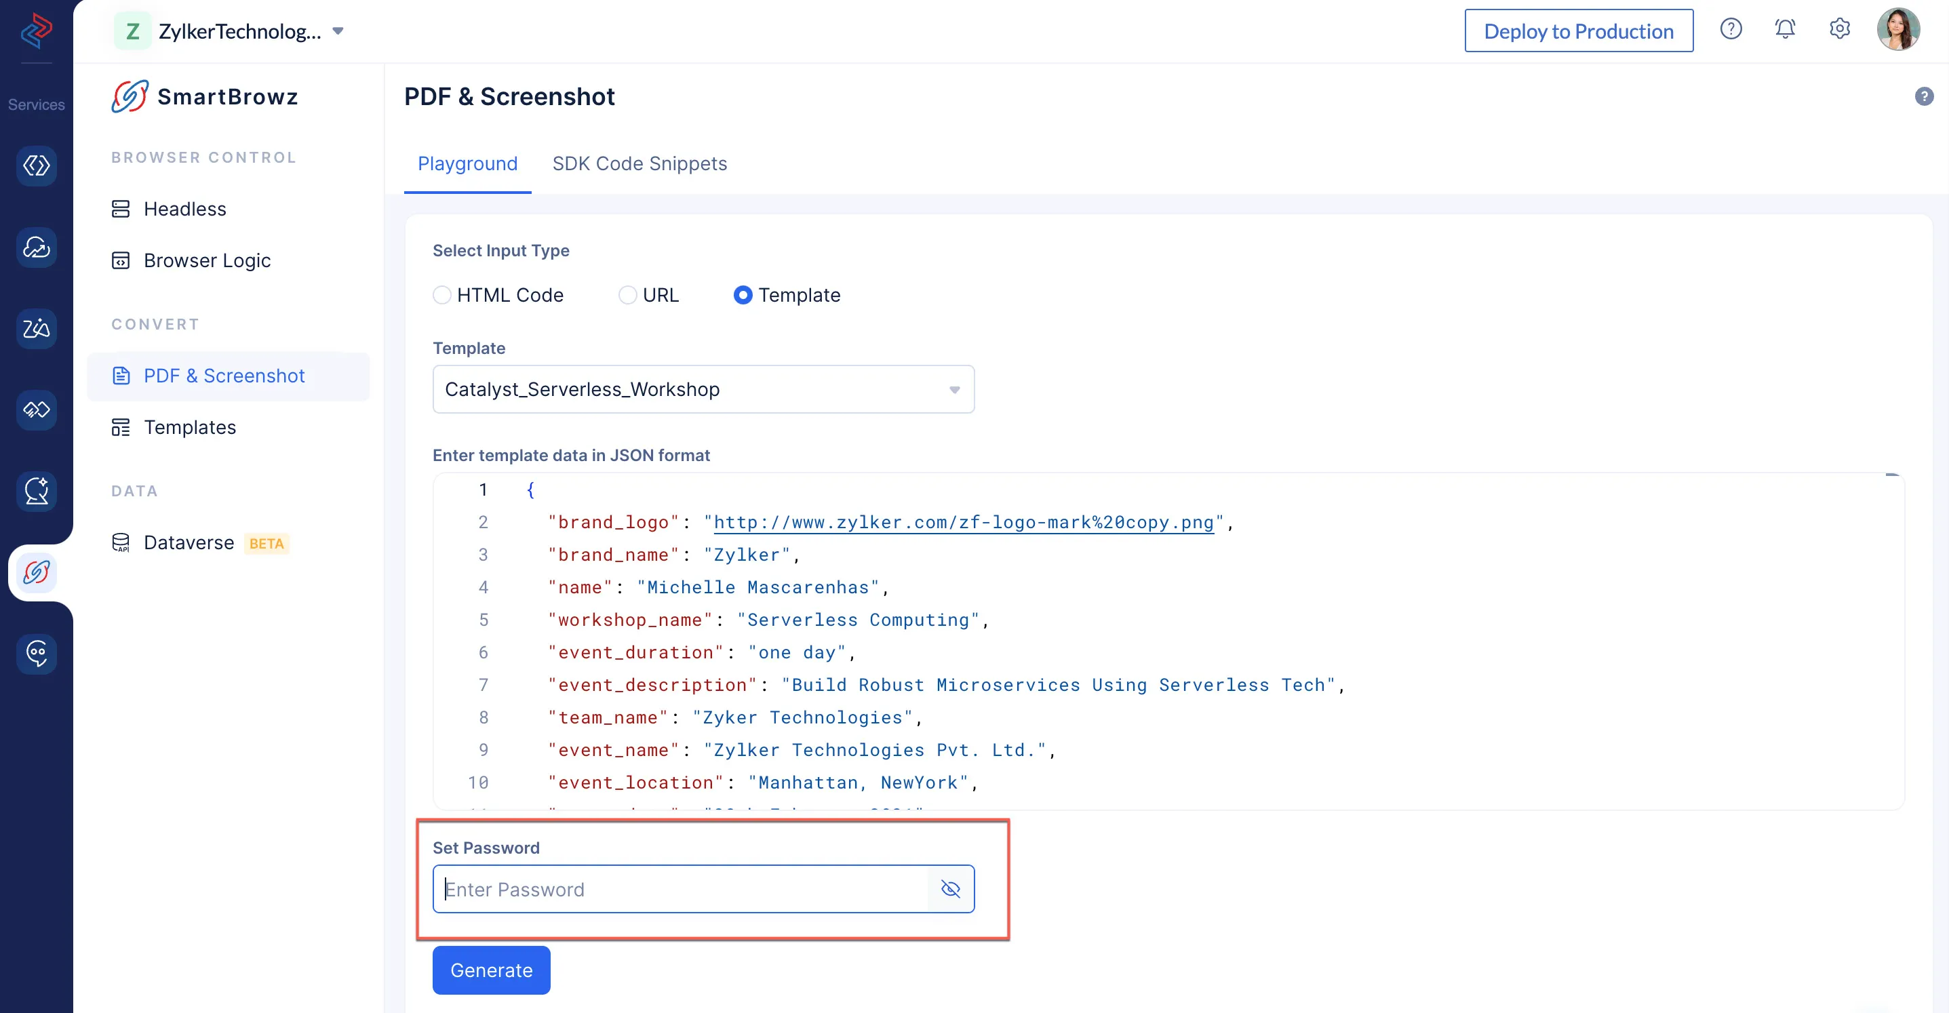Click the "Set Password" field label

[486, 848]
